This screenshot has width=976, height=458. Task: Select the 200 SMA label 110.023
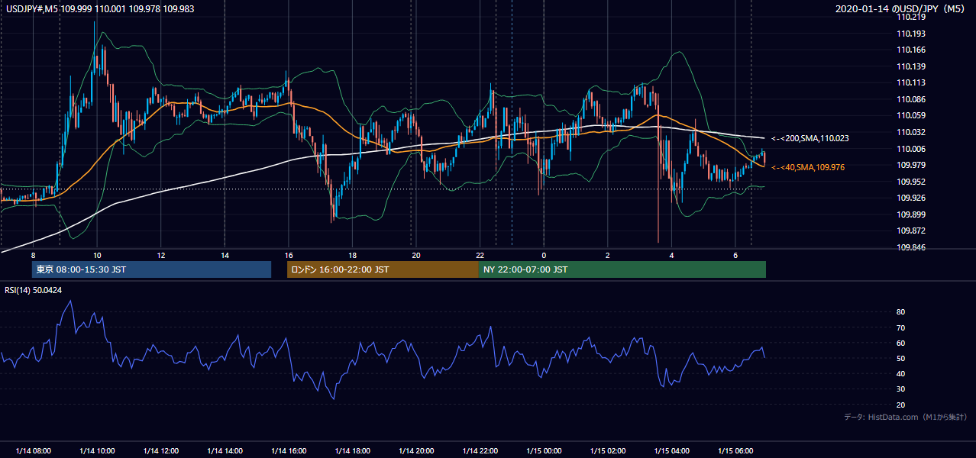[810, 139]
